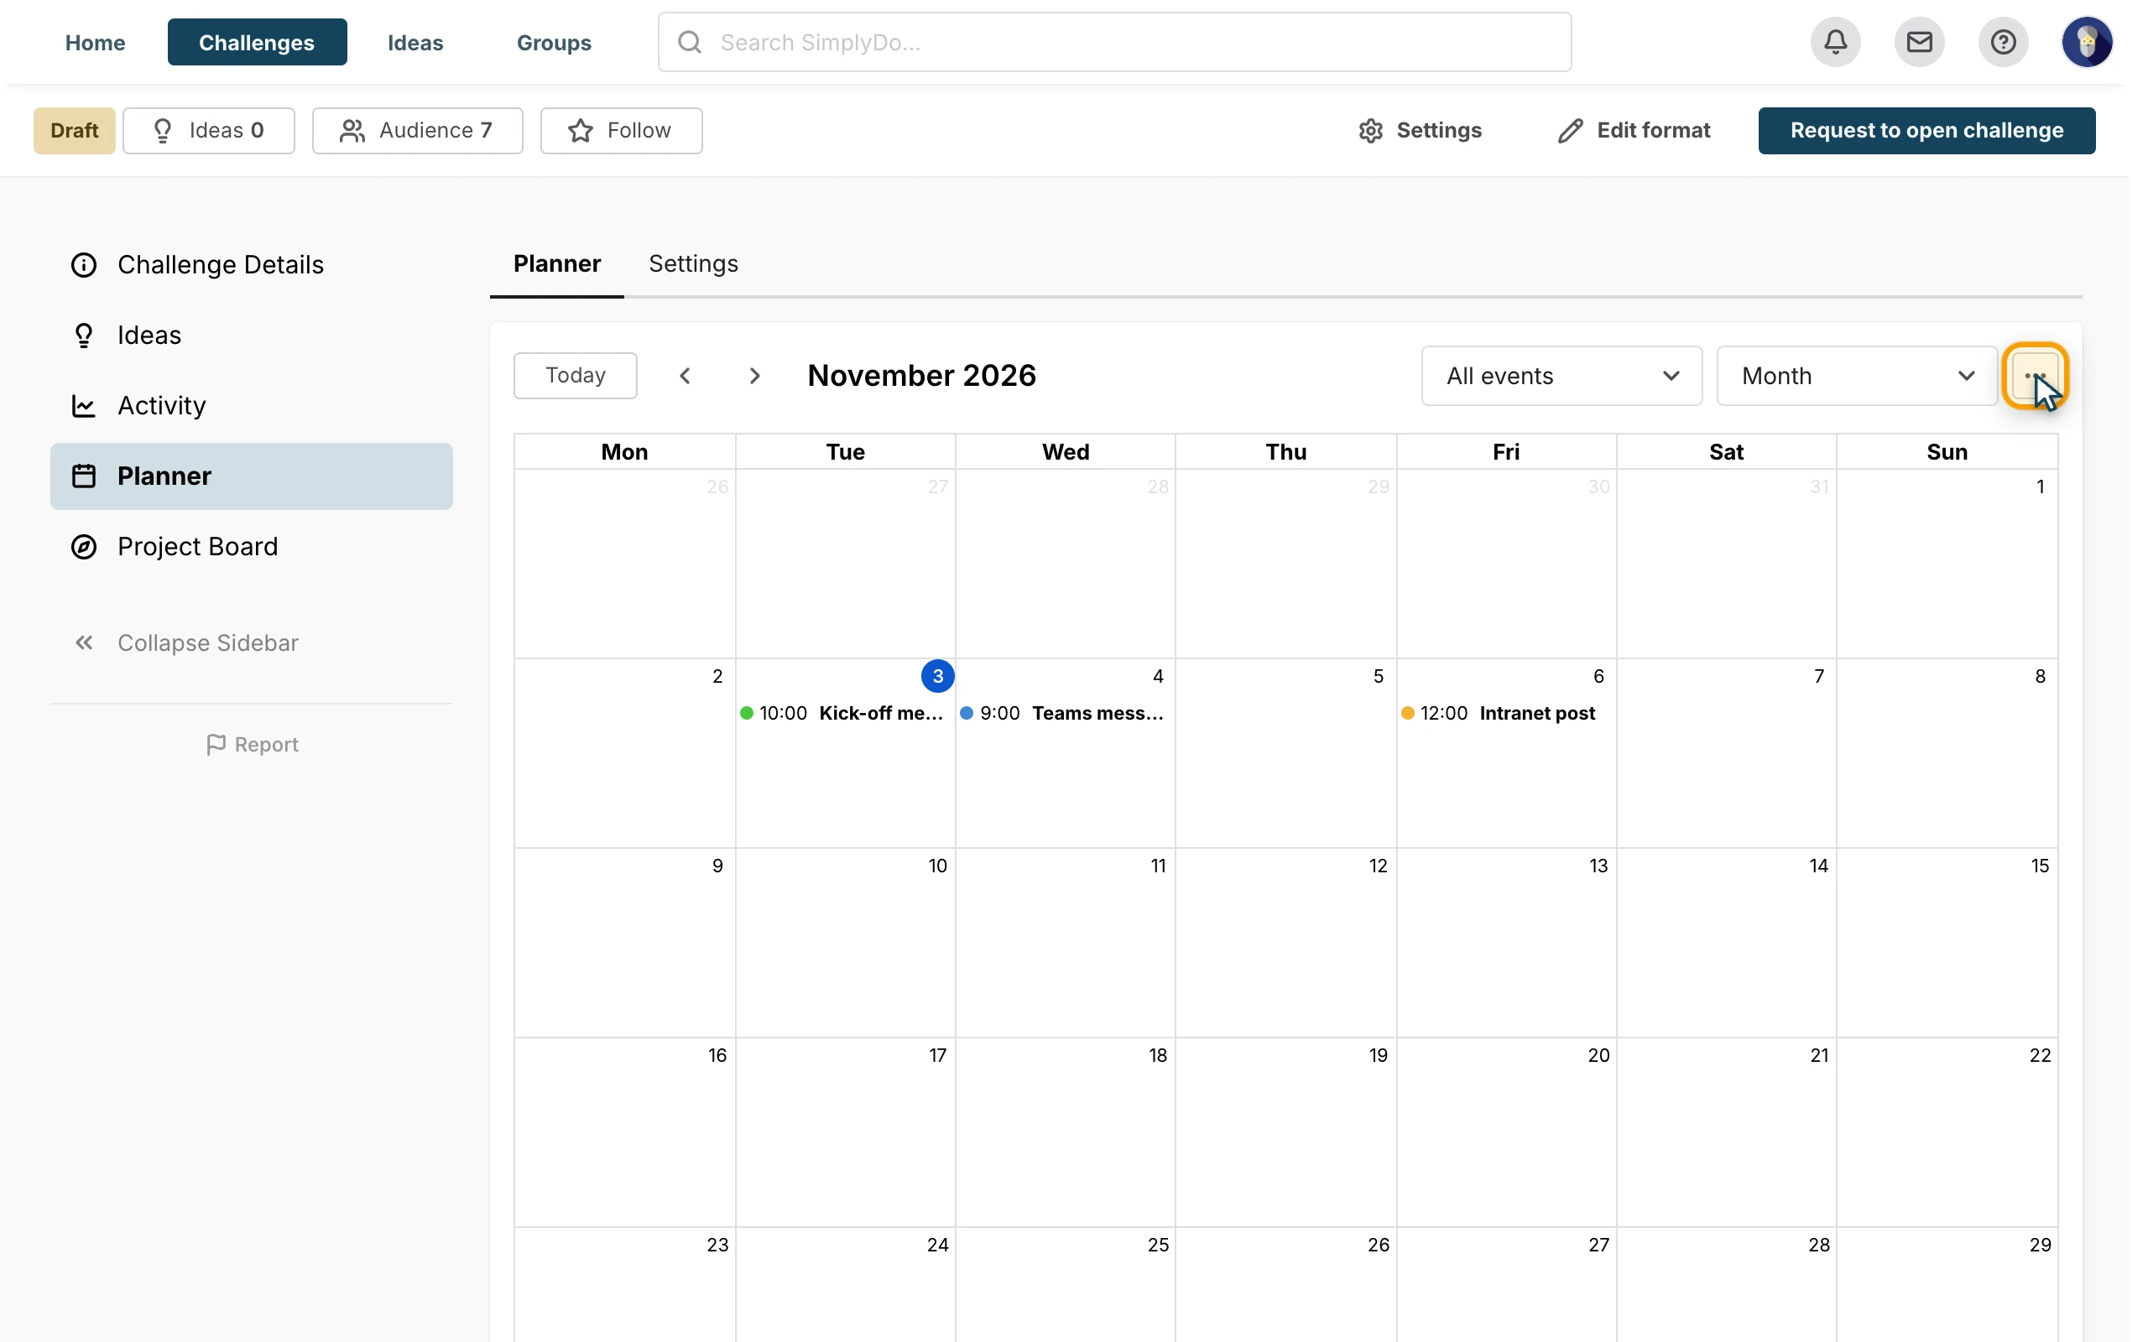Open Ideas in the sidebar
Screen dimensions: 2148x1342
251,335
